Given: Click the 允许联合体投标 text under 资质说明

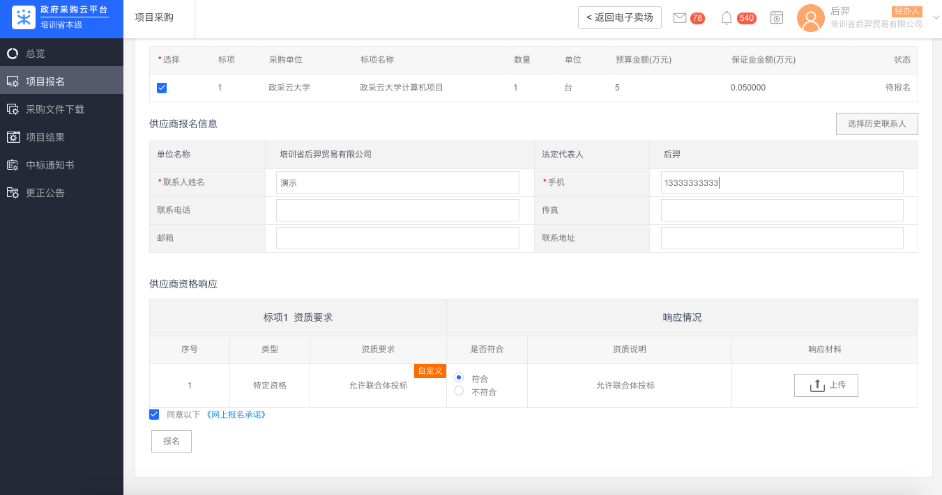Looking at the screenshot, I should click(625, 385).
